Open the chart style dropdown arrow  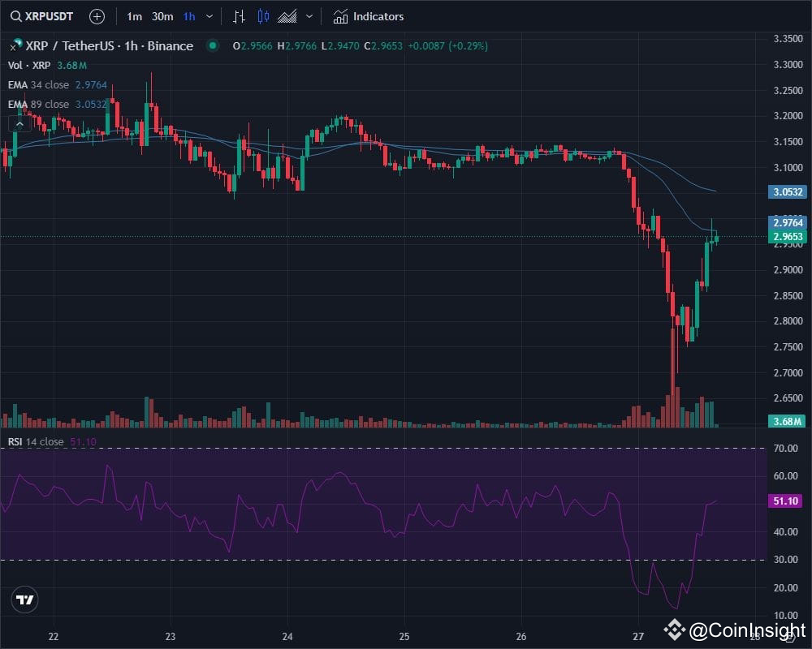click(309, 15)
